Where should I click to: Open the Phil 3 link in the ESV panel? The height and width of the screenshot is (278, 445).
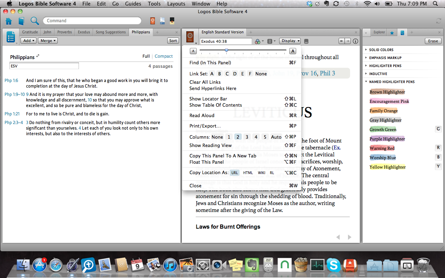click(327, 73)
